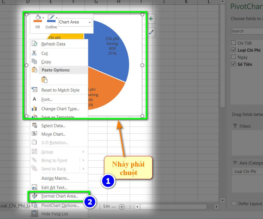The width and height of the screenshot is (263, 219).
Task: Check the Chi Tiết field checkbox
Action: coord(233,43)
